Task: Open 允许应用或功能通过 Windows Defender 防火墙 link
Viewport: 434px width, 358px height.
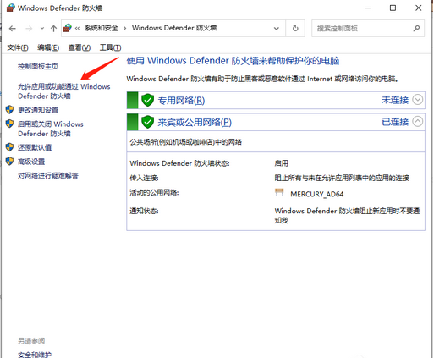Action: pos(64,91)
